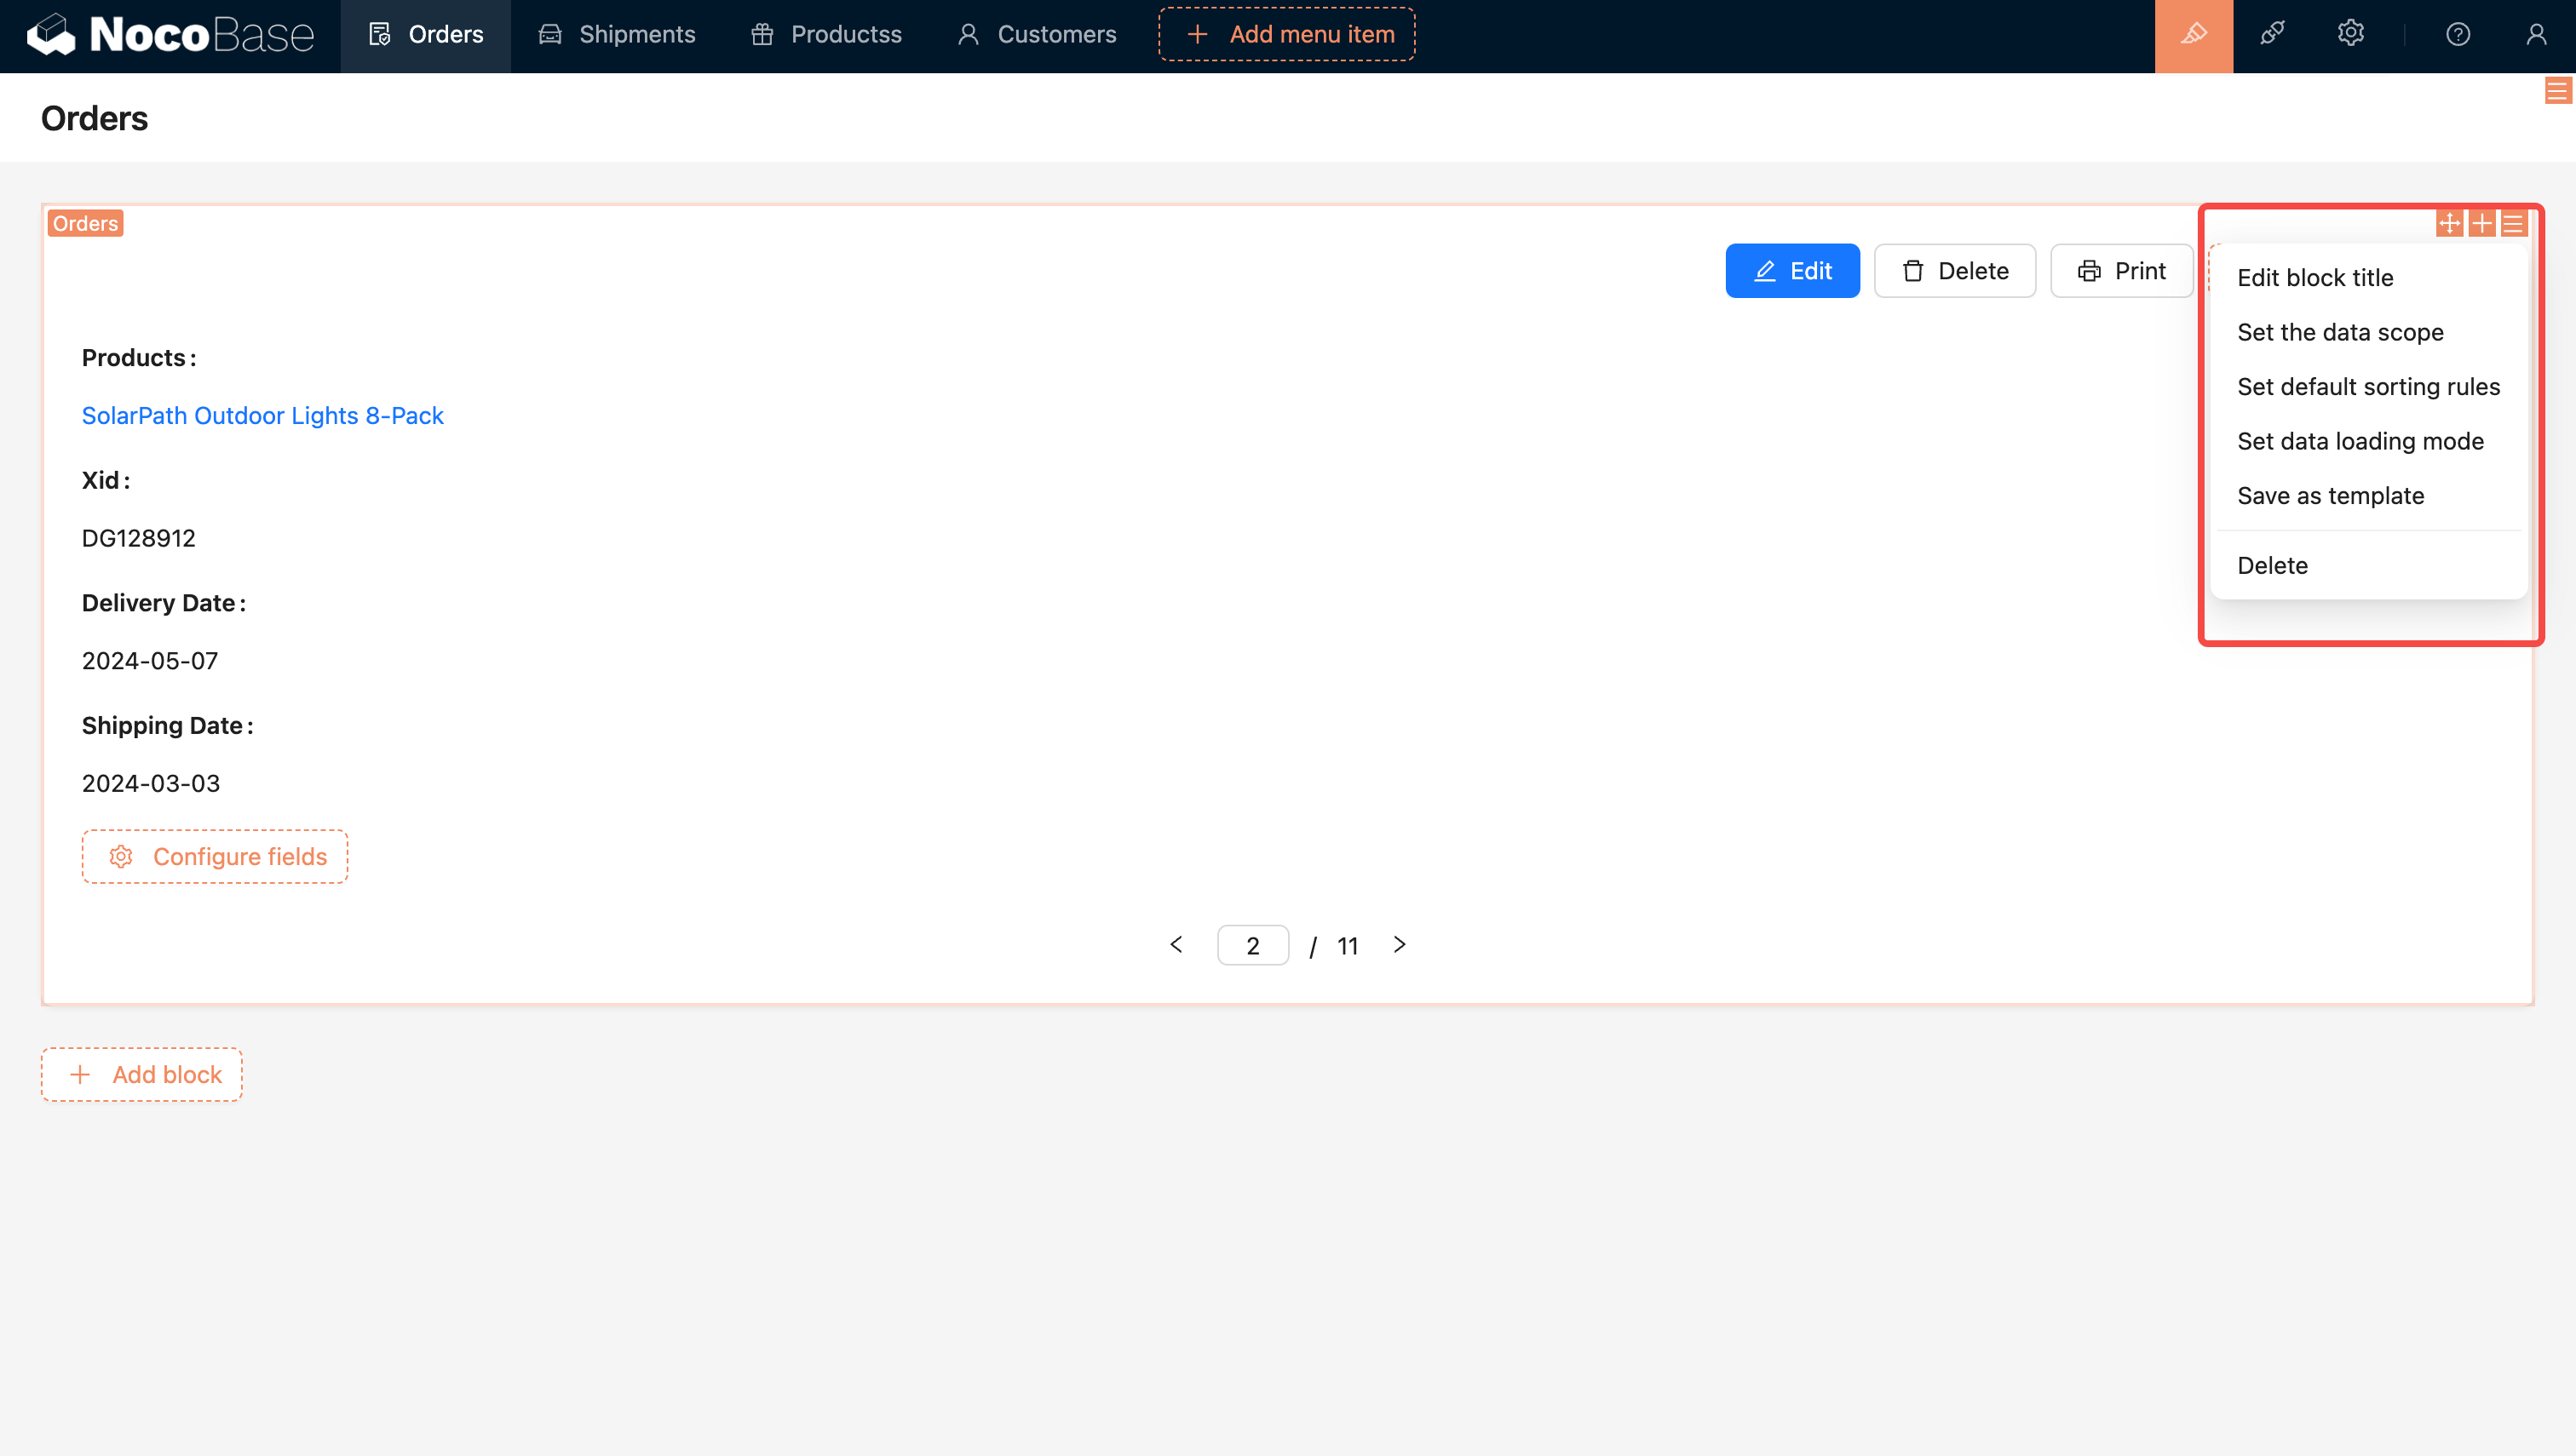Click the NocoBase logo
Screen dimensions: 2576x1456
point(170,35)
